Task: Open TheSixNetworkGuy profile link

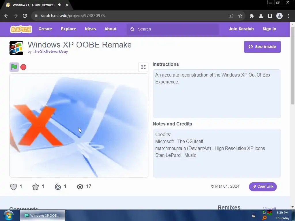Action: point(50,51)
